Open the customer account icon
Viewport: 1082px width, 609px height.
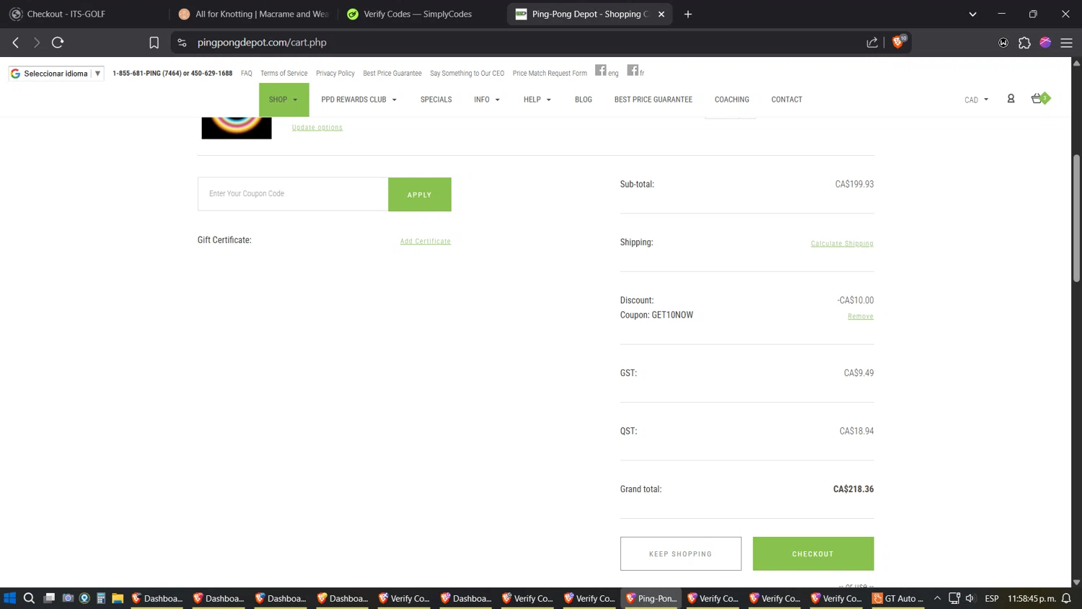point(1011,99)
